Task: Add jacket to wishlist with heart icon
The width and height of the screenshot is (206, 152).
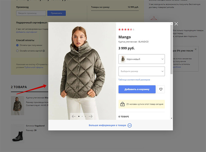Action: [x=161, y=89]
